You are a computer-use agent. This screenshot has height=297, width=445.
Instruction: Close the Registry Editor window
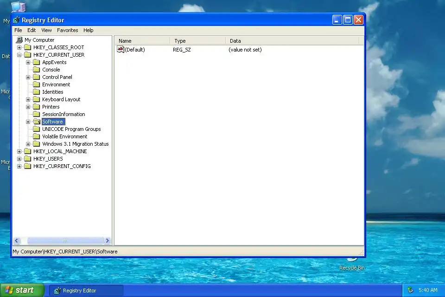pos(358,20)
